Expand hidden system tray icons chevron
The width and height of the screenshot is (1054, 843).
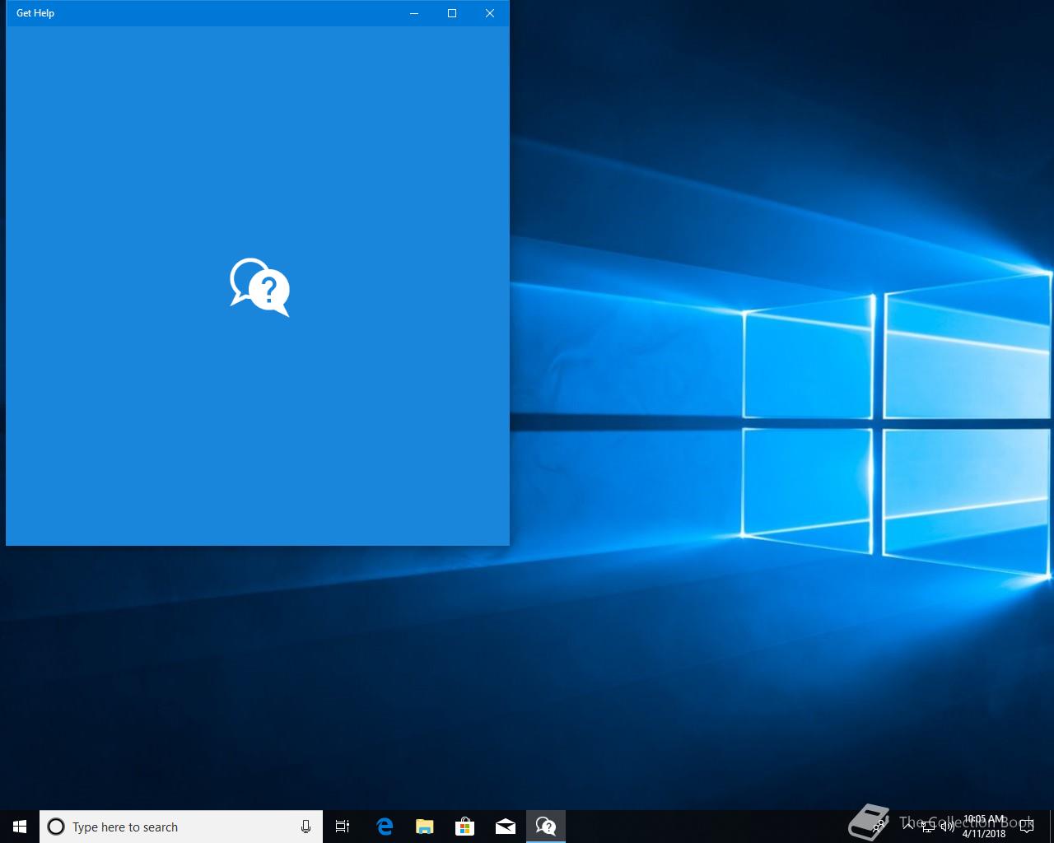point(907,827)
